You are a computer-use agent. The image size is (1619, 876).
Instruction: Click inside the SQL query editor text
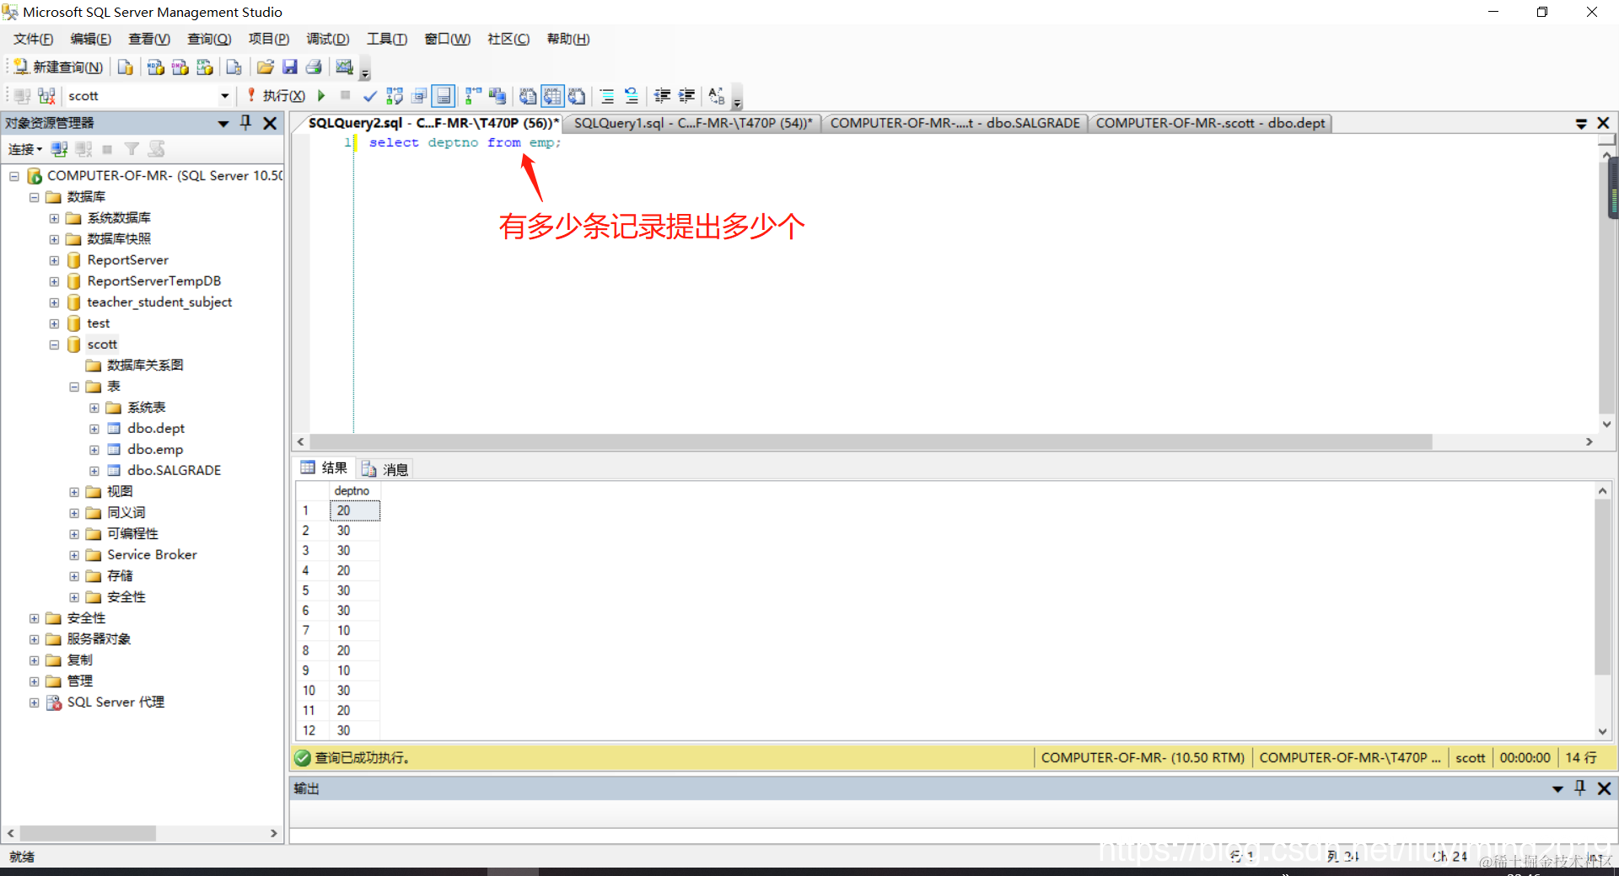(465, 143)
